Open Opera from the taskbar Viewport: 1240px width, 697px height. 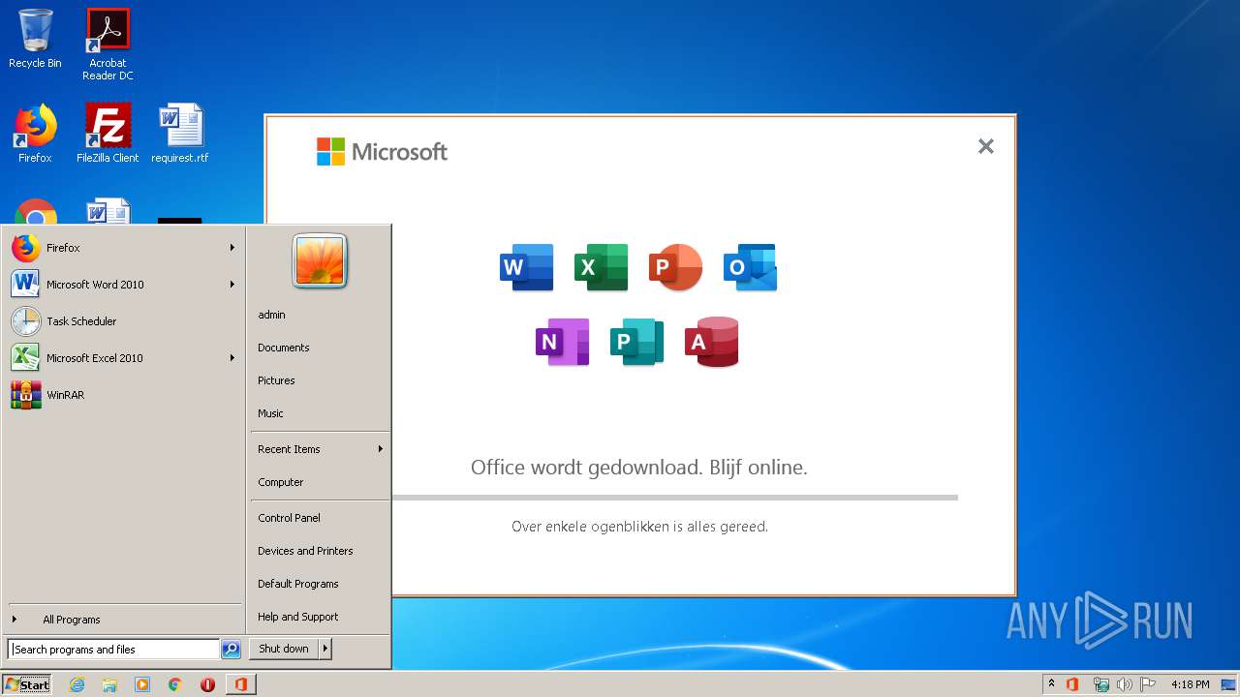coord(207,684)
